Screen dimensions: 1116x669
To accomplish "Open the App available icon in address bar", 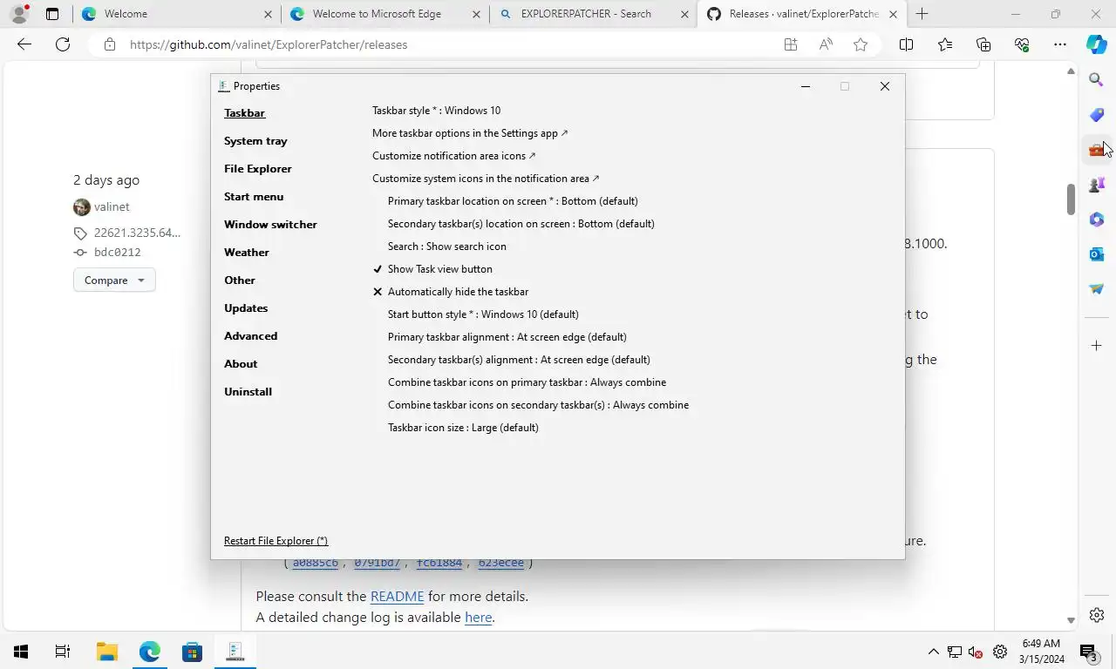I will [791, 44].
